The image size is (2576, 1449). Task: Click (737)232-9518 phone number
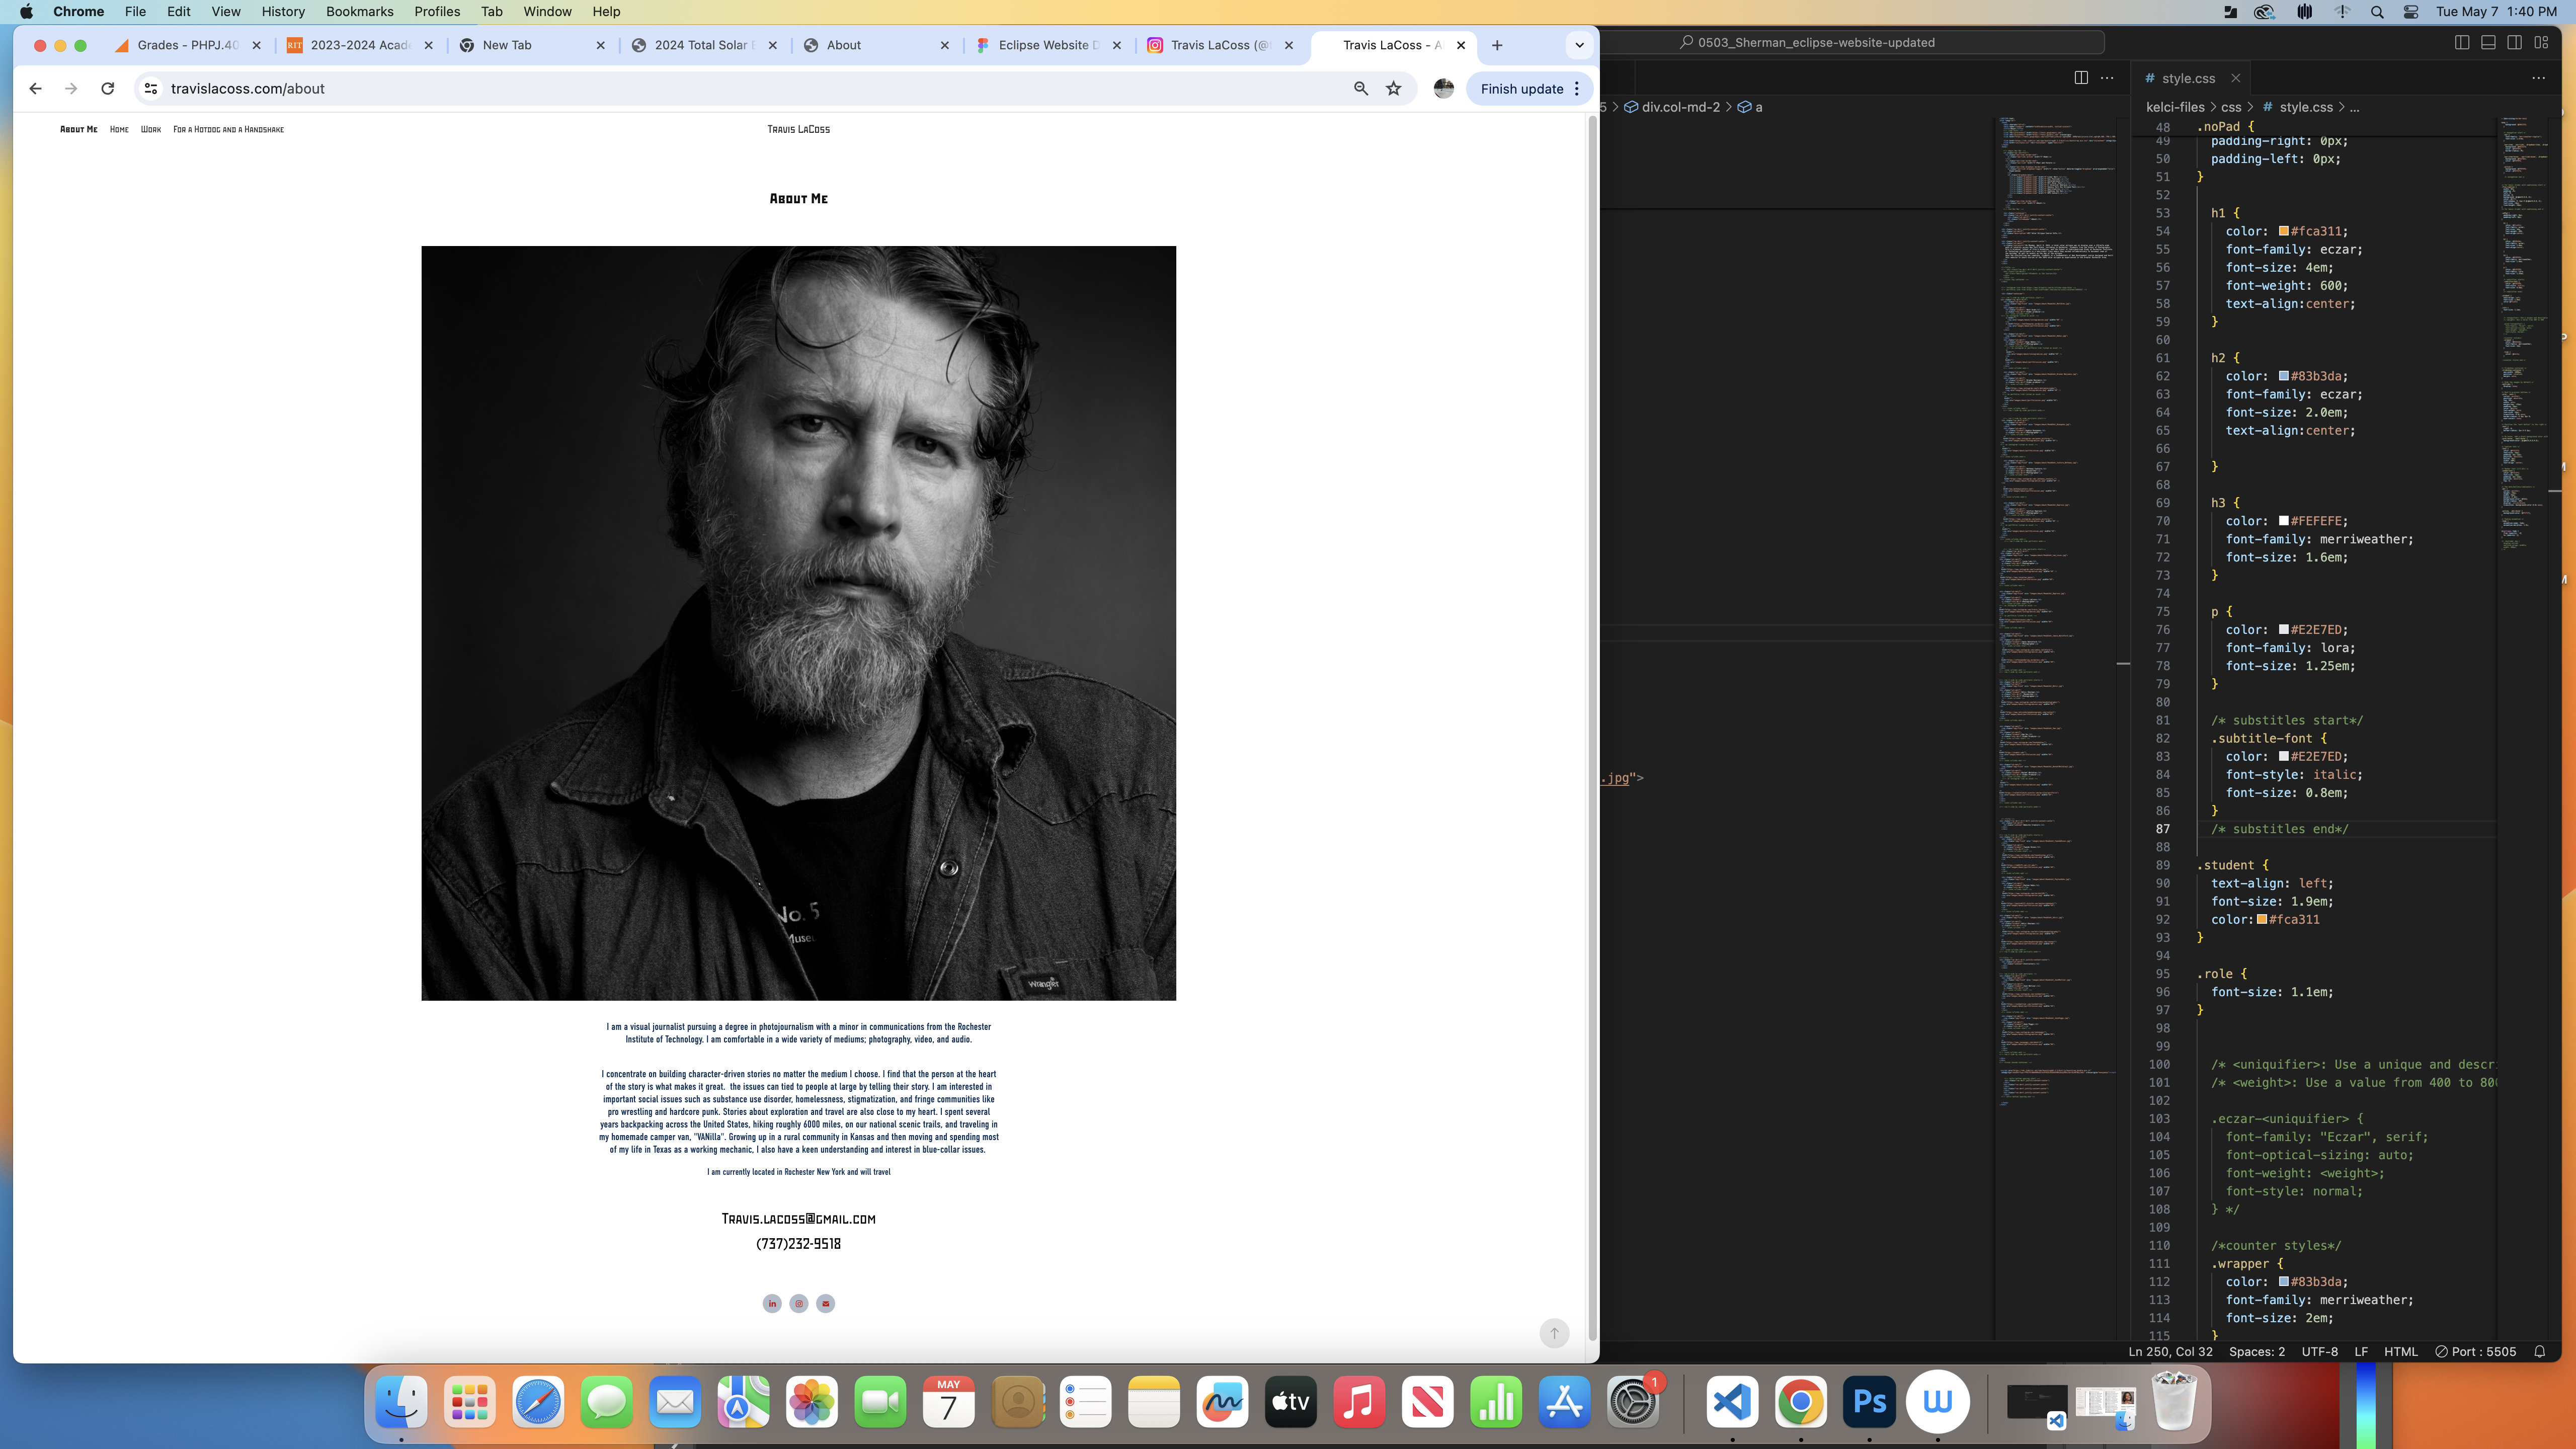point(798,1244)
